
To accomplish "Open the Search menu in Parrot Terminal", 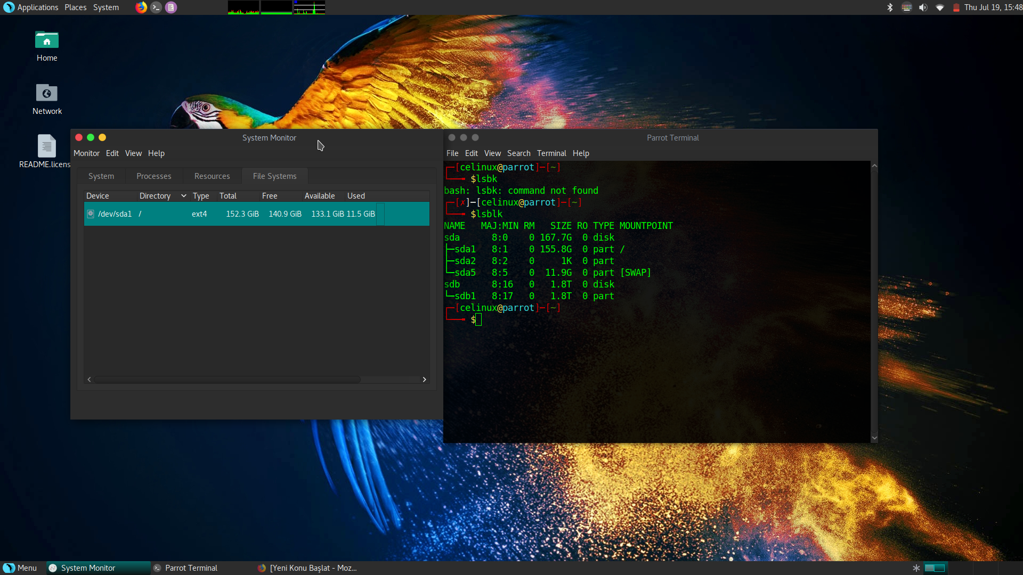I will (517, 153).
